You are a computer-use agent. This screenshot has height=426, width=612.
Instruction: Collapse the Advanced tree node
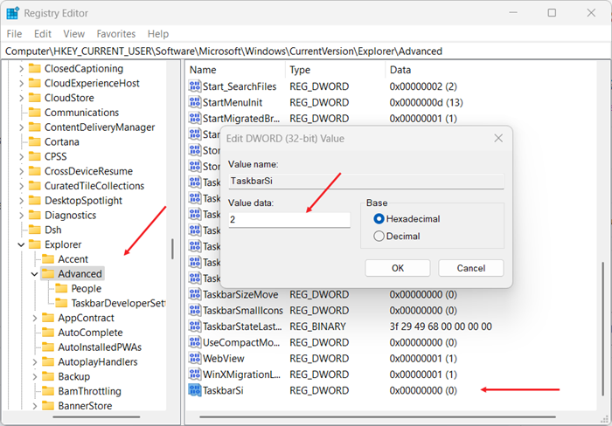coord(34,274)
